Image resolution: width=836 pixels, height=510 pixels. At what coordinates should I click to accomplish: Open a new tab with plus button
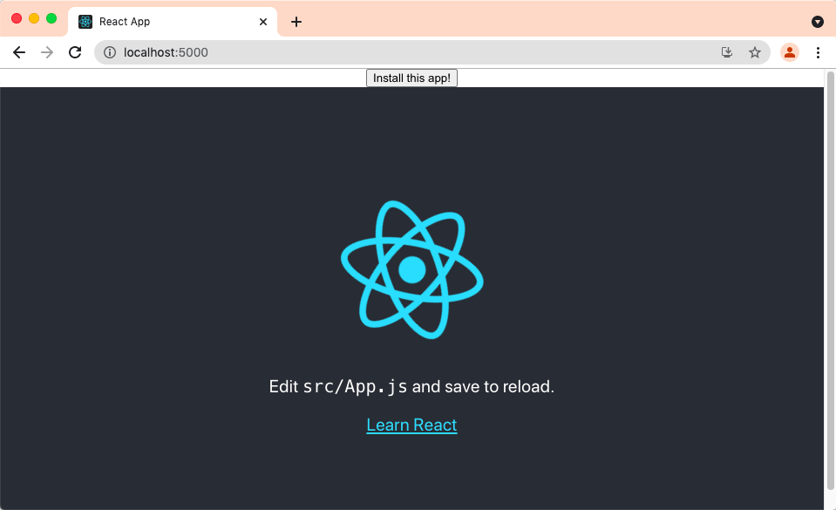[296, 22]
